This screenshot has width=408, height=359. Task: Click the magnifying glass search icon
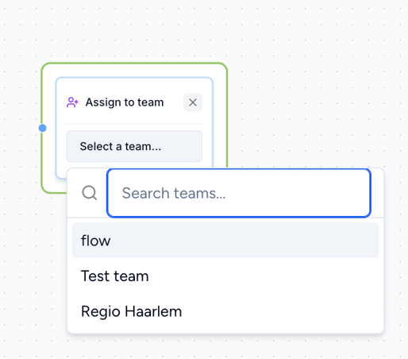[90, 193]
